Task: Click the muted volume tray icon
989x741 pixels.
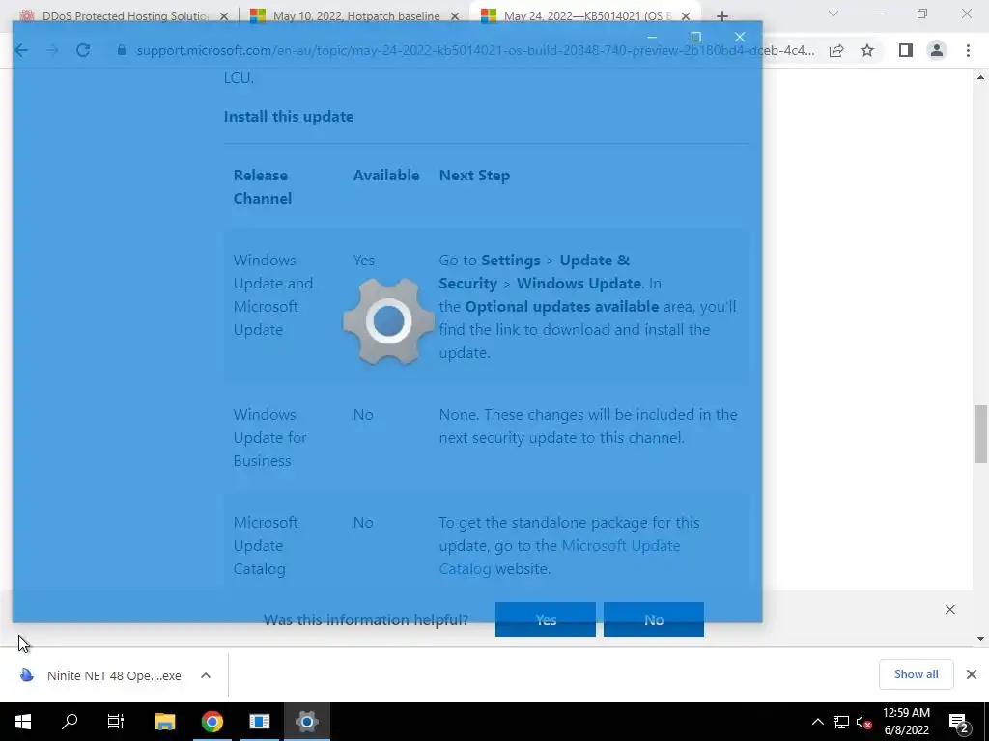Action: coord(864,722)
